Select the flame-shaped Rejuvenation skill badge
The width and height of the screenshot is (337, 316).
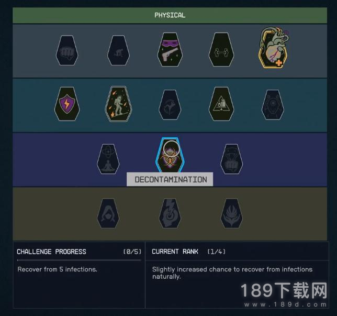tap(232, 213)
